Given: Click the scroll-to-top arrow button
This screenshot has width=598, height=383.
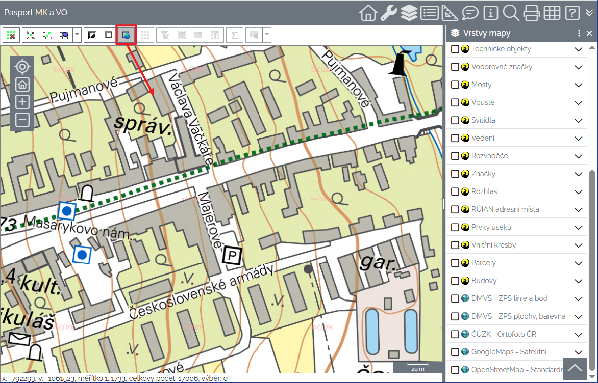Looking at the screenshot, I should click(575, 368).
